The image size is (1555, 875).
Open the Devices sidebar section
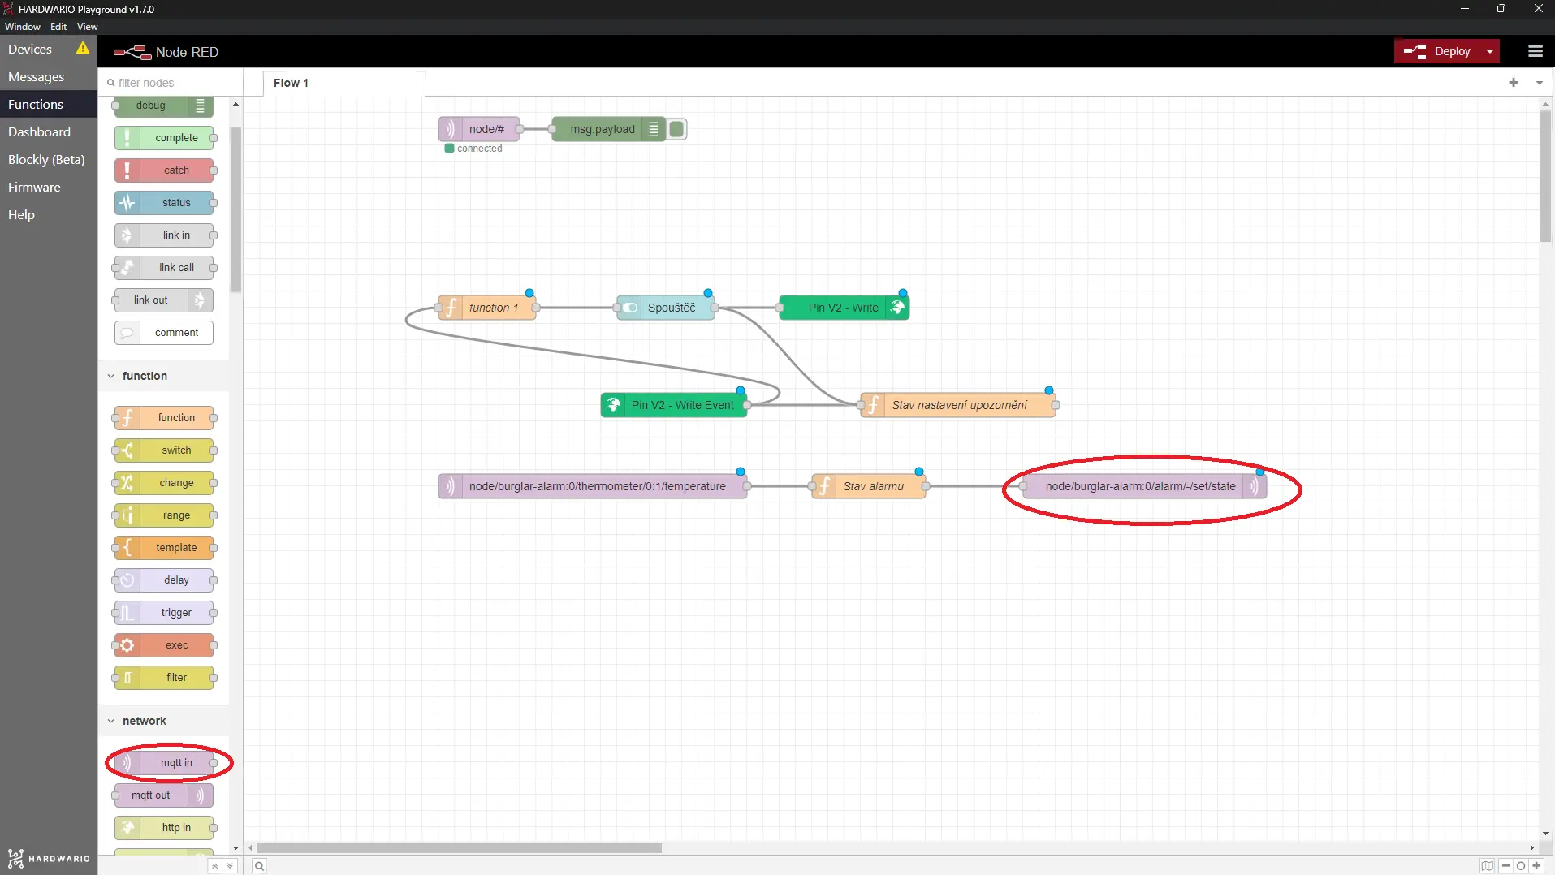(30, 49)
